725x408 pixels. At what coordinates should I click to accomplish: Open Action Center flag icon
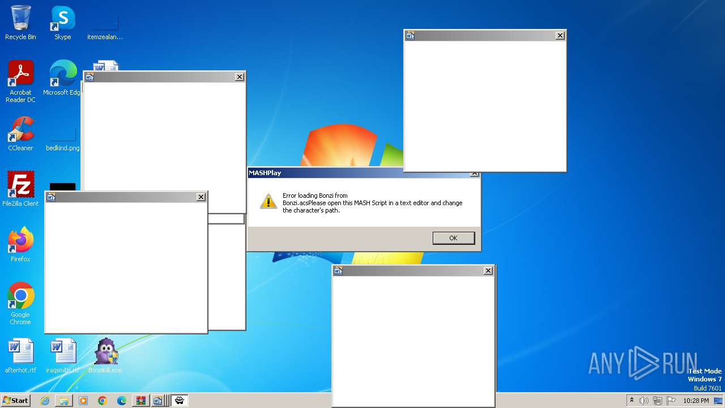[671, 401]
